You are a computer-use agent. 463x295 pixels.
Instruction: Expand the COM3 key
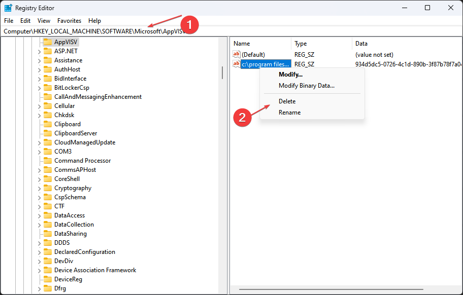39,152
